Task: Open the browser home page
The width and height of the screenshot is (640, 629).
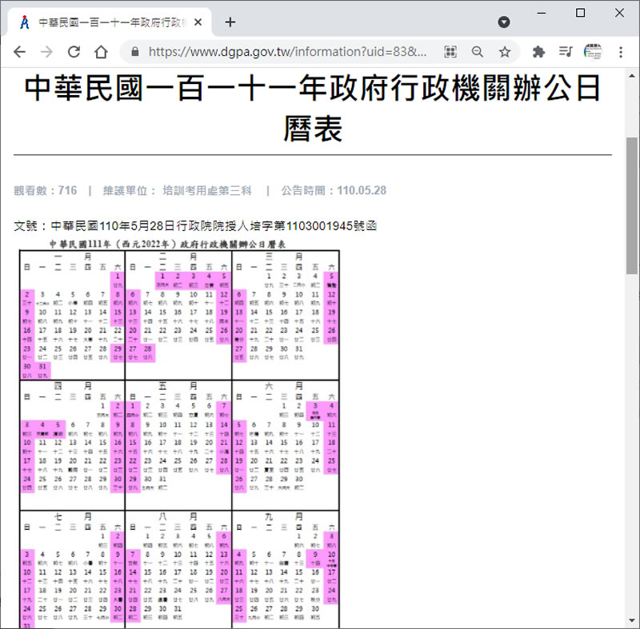Action: 101,52
